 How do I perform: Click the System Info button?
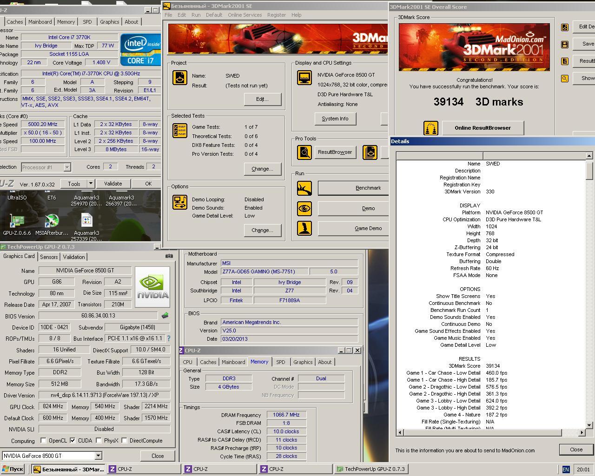[335, 119]
